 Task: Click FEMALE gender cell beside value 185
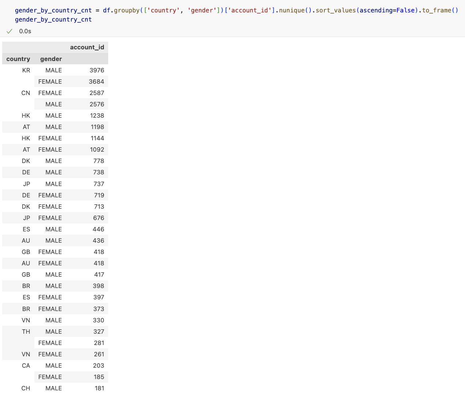click(50, 377)
